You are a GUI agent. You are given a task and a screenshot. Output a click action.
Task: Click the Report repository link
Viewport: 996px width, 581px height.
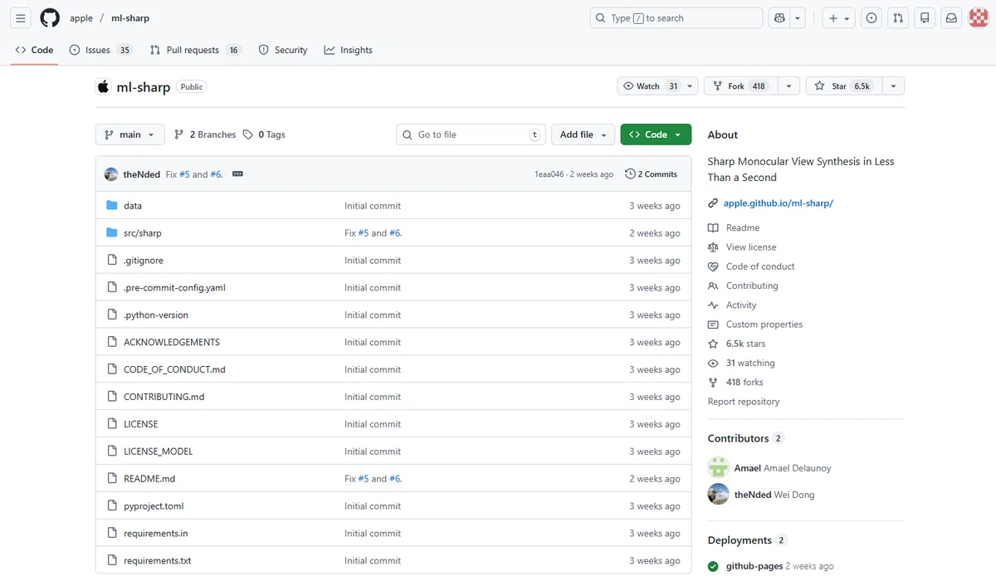(744, 402)
